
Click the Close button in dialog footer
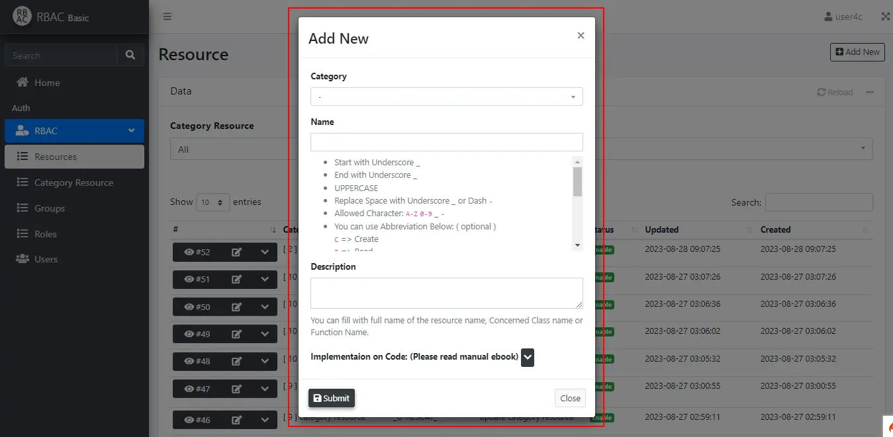point(570,398)
